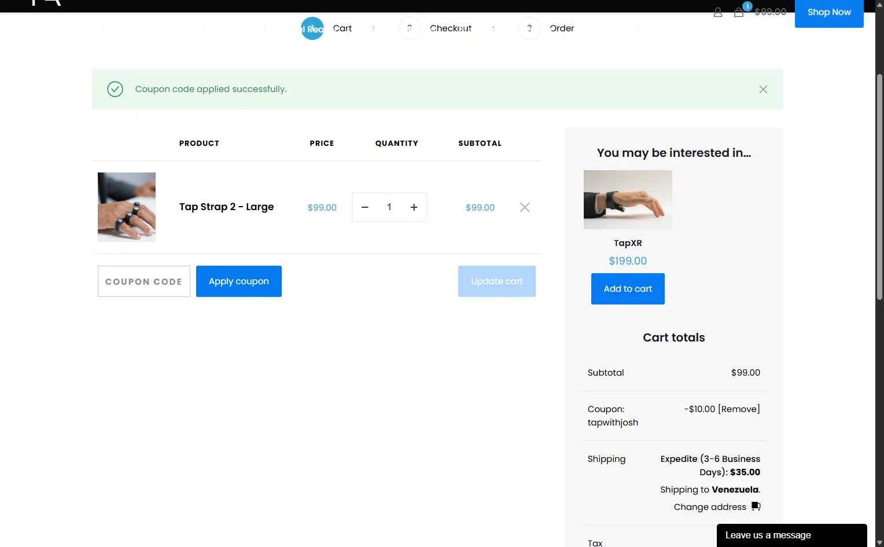Remove the tapwithjosh coupon
The image size is (884, 547).
pos(739,409)
